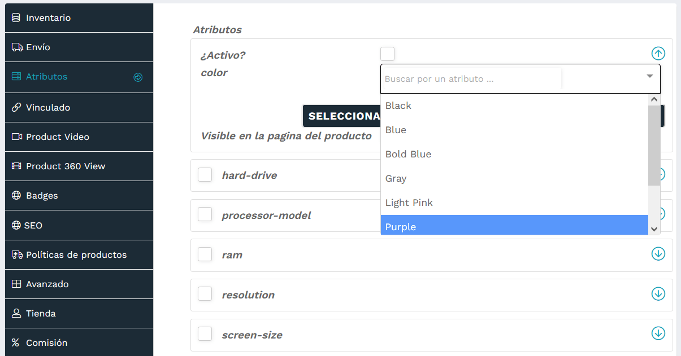This screenshot has height=356, width=681.
Task: Enable the ¿Activo? checkbox
Action: [387, 53]
